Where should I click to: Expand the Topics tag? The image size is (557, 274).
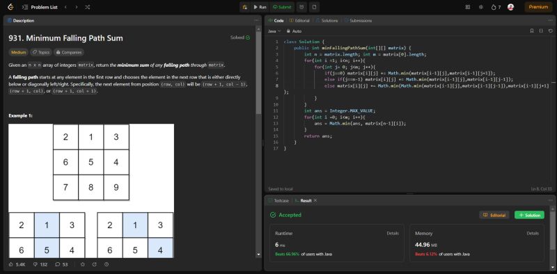point(41,52)
